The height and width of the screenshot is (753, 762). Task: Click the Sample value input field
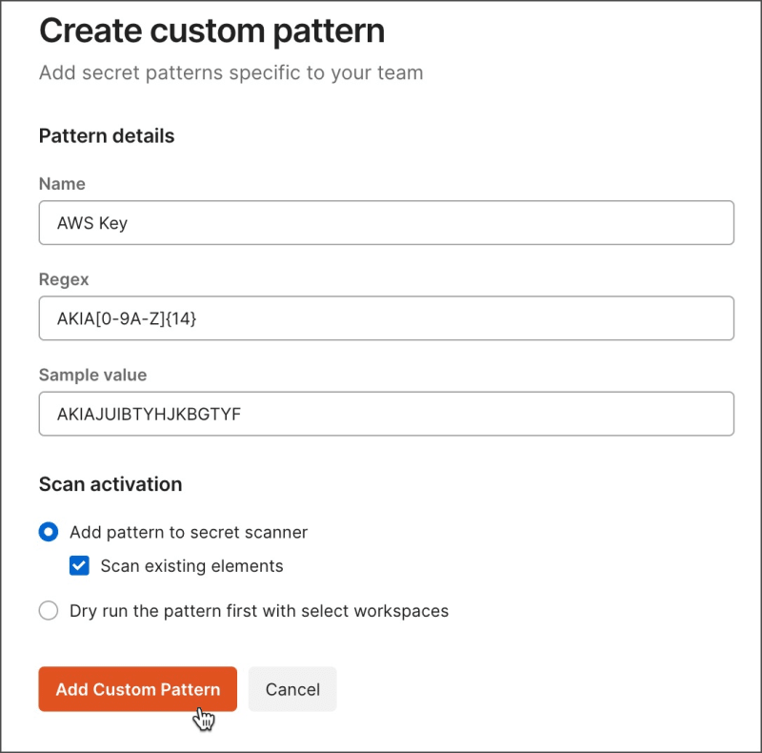(386, 414)
